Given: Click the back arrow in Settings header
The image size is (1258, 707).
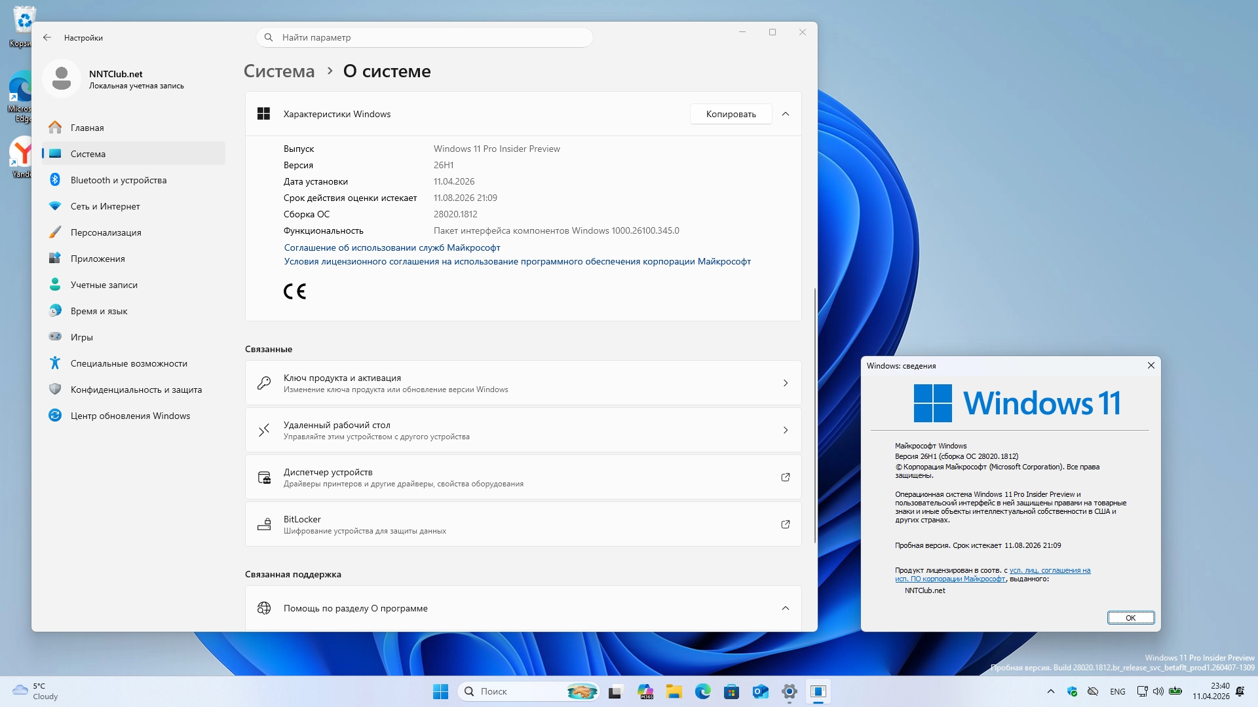Looking at the screenshot, I should (47, 37).
